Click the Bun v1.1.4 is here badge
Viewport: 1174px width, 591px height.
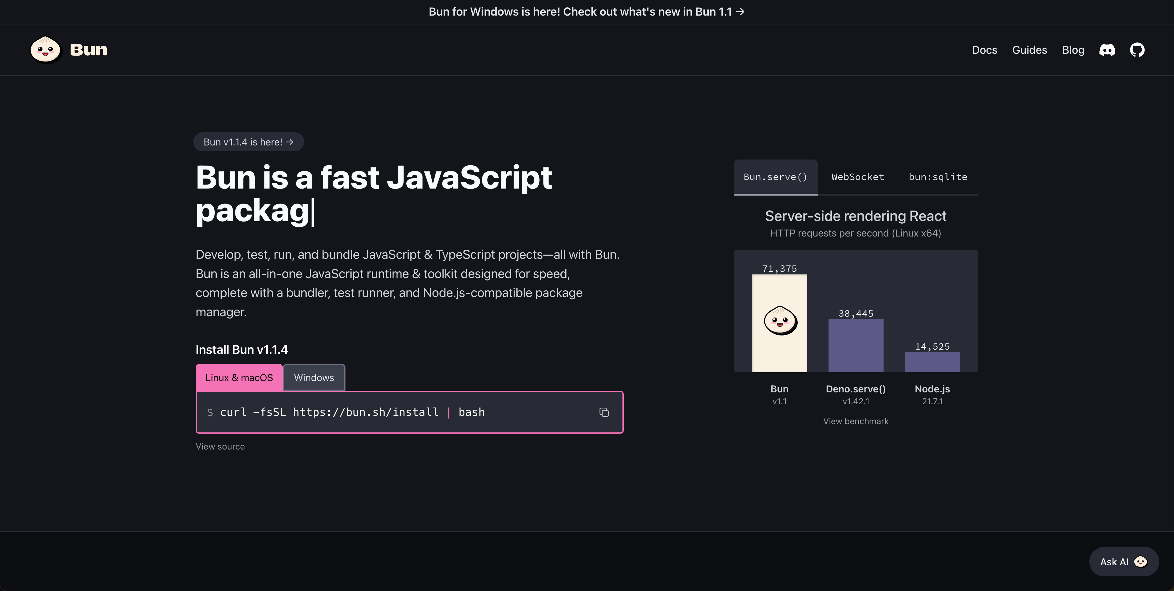(248, 142)
